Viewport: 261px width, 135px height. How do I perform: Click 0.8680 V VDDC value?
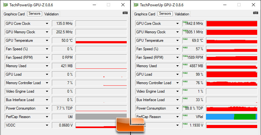coord(63,125)
